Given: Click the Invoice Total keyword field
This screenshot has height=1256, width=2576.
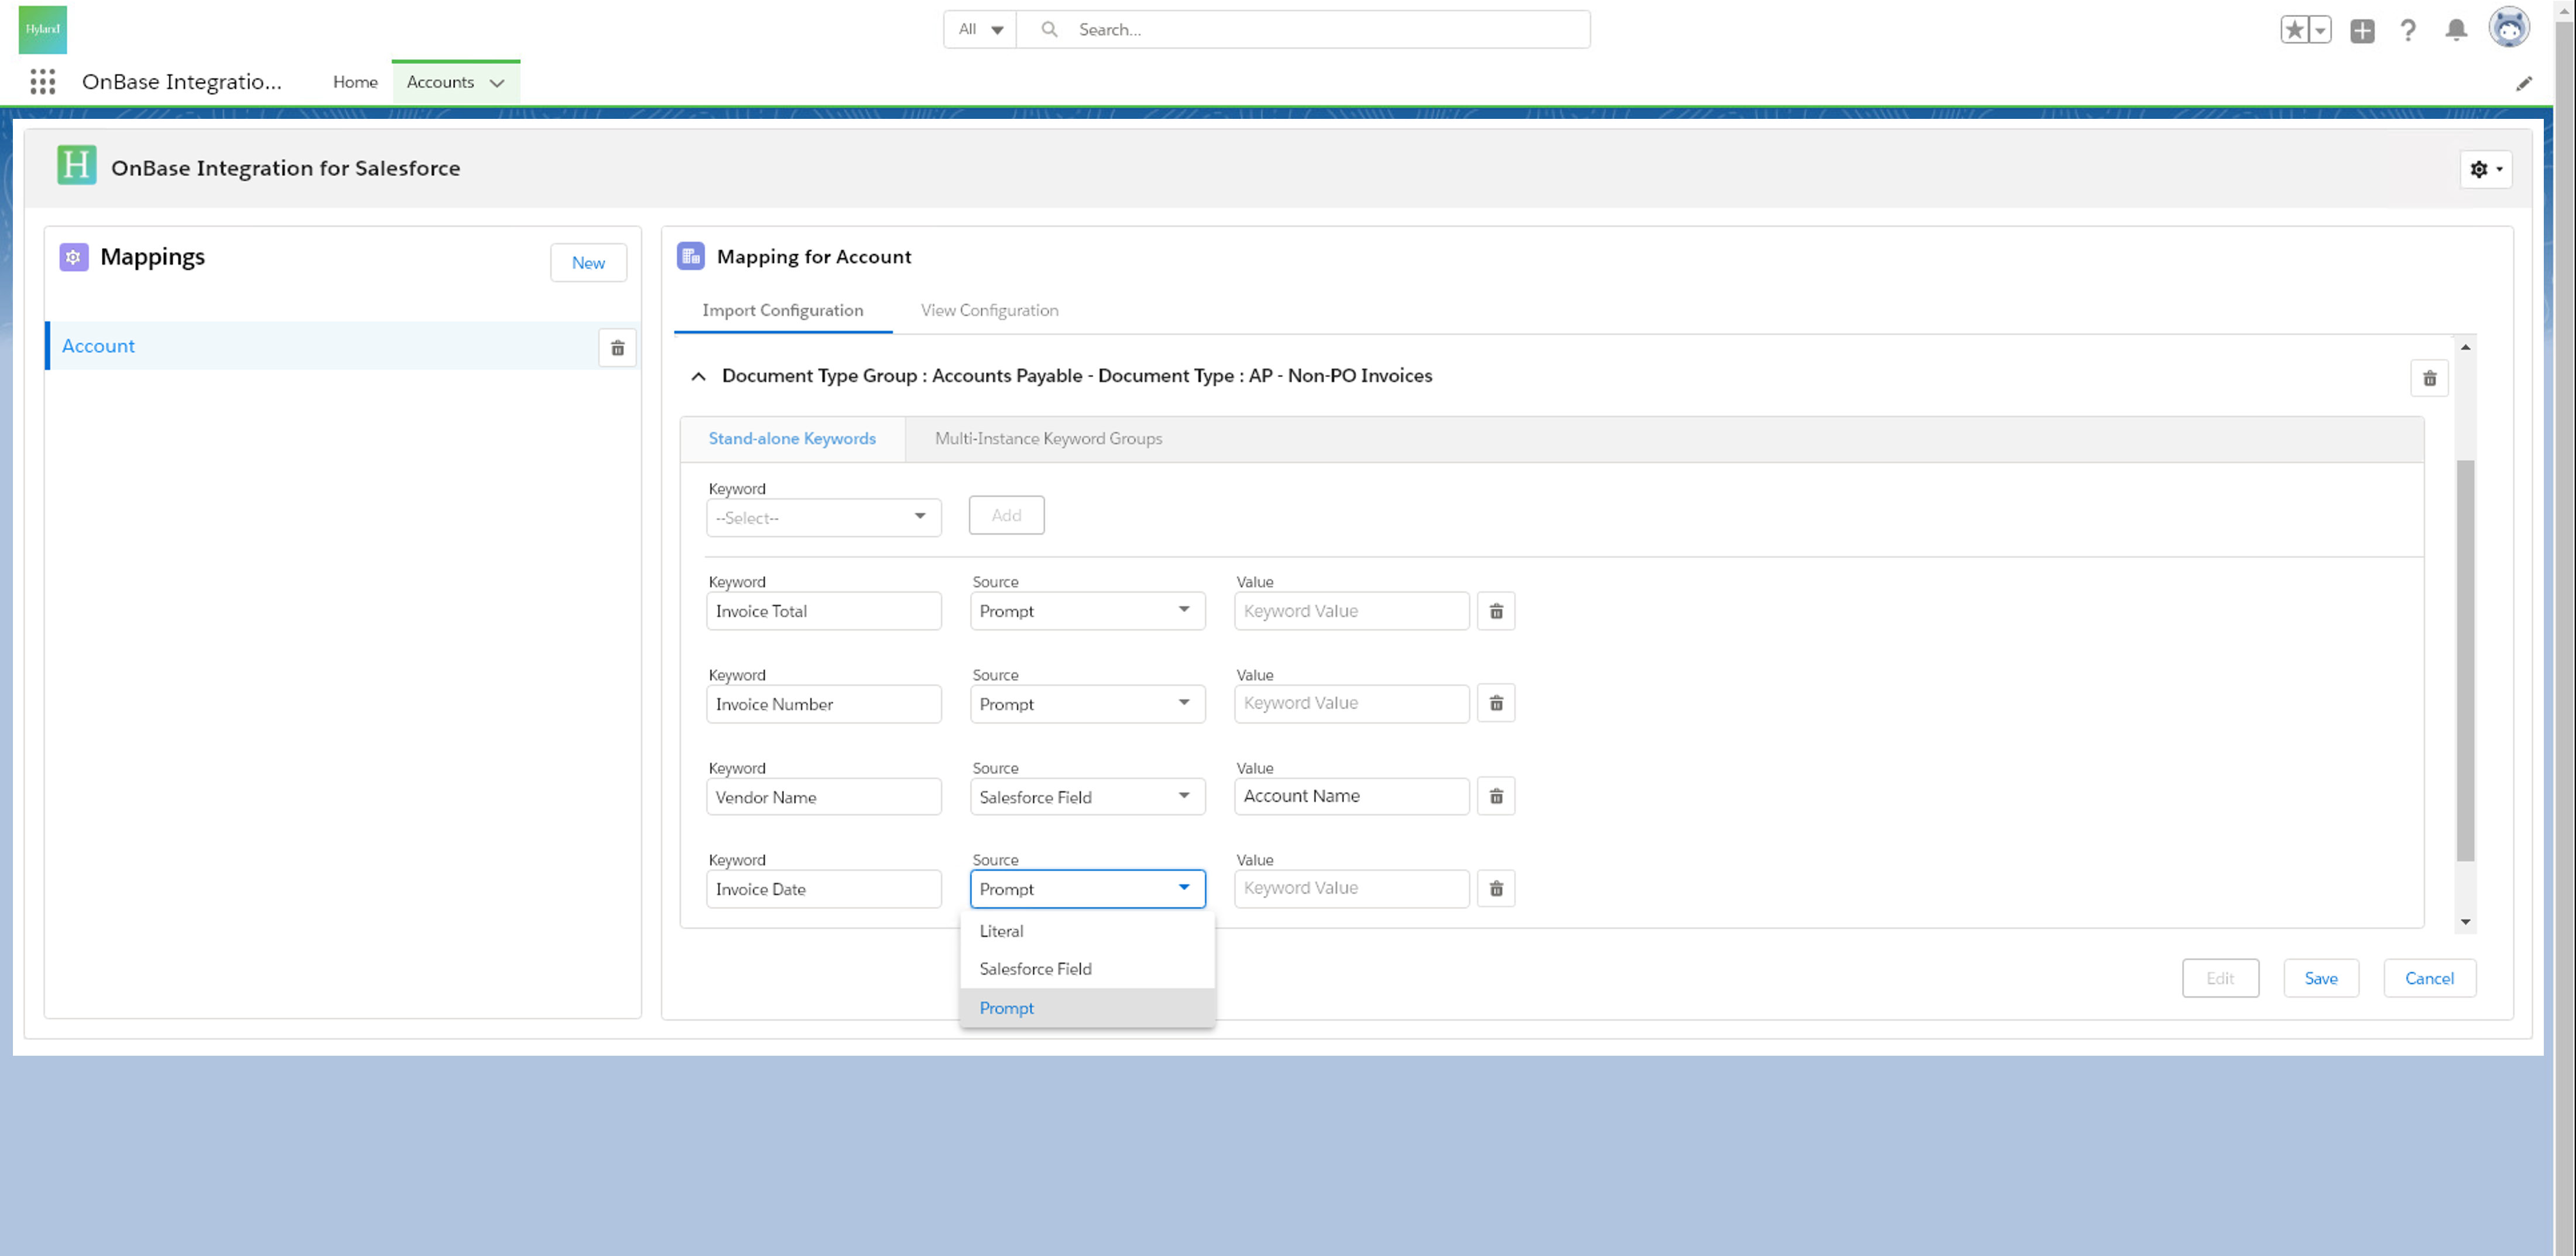Looking at the screenshot, I should (x=824, y=611).
